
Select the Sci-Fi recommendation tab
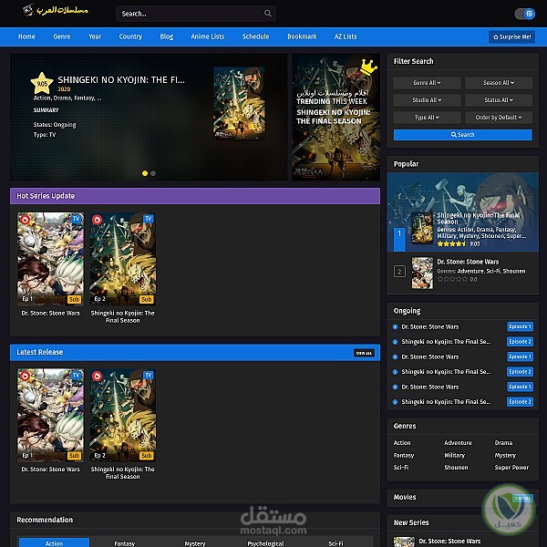(335, 542)
